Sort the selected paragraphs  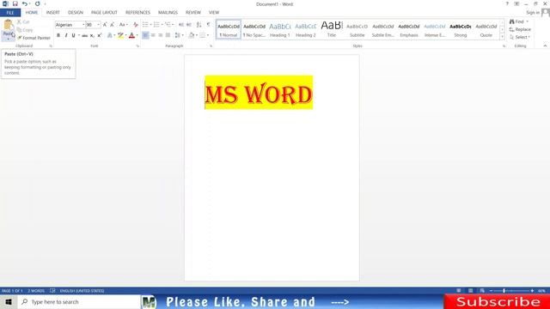pyautogui.click(x=199, y=25)
